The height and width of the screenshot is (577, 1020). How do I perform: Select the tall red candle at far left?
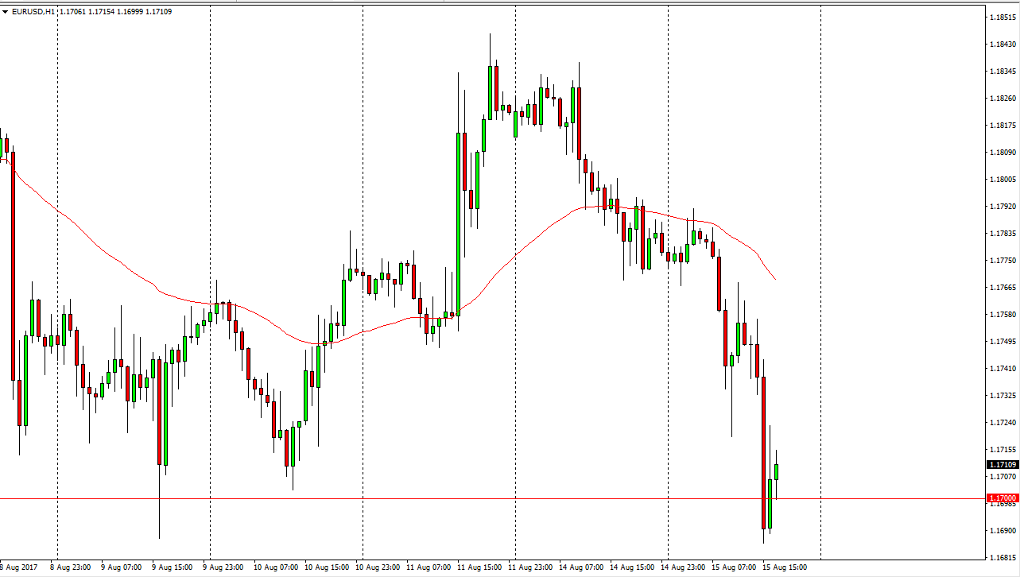(14, 262)
